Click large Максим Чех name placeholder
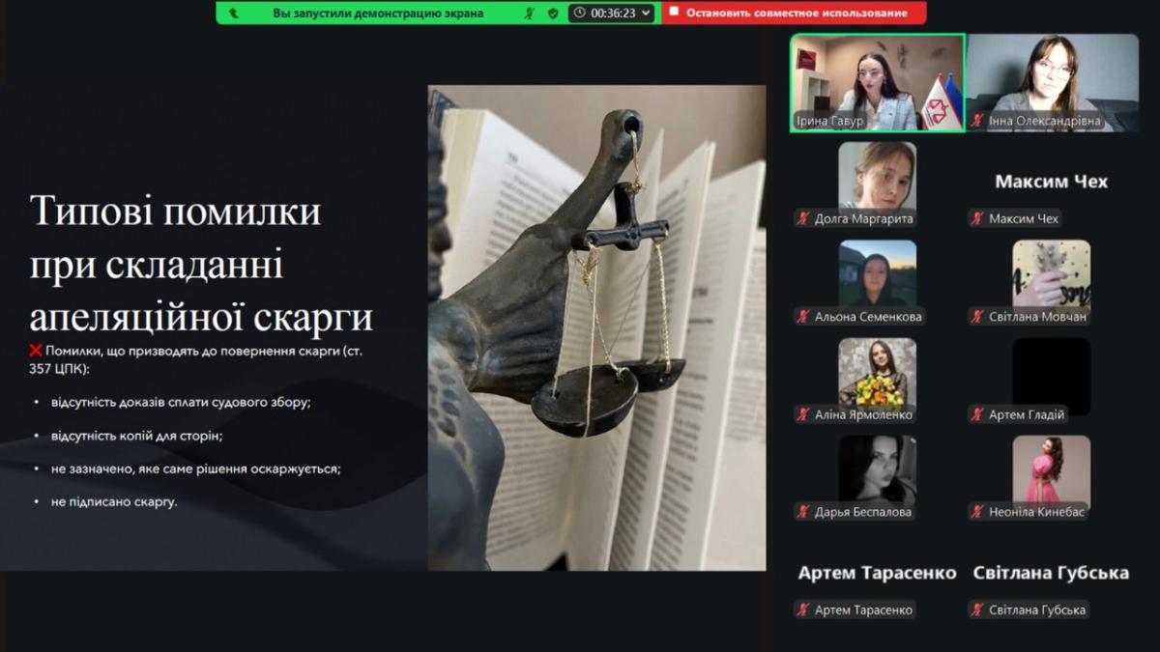This screenshot has width=1160, height=652. tap(1052, 182)
